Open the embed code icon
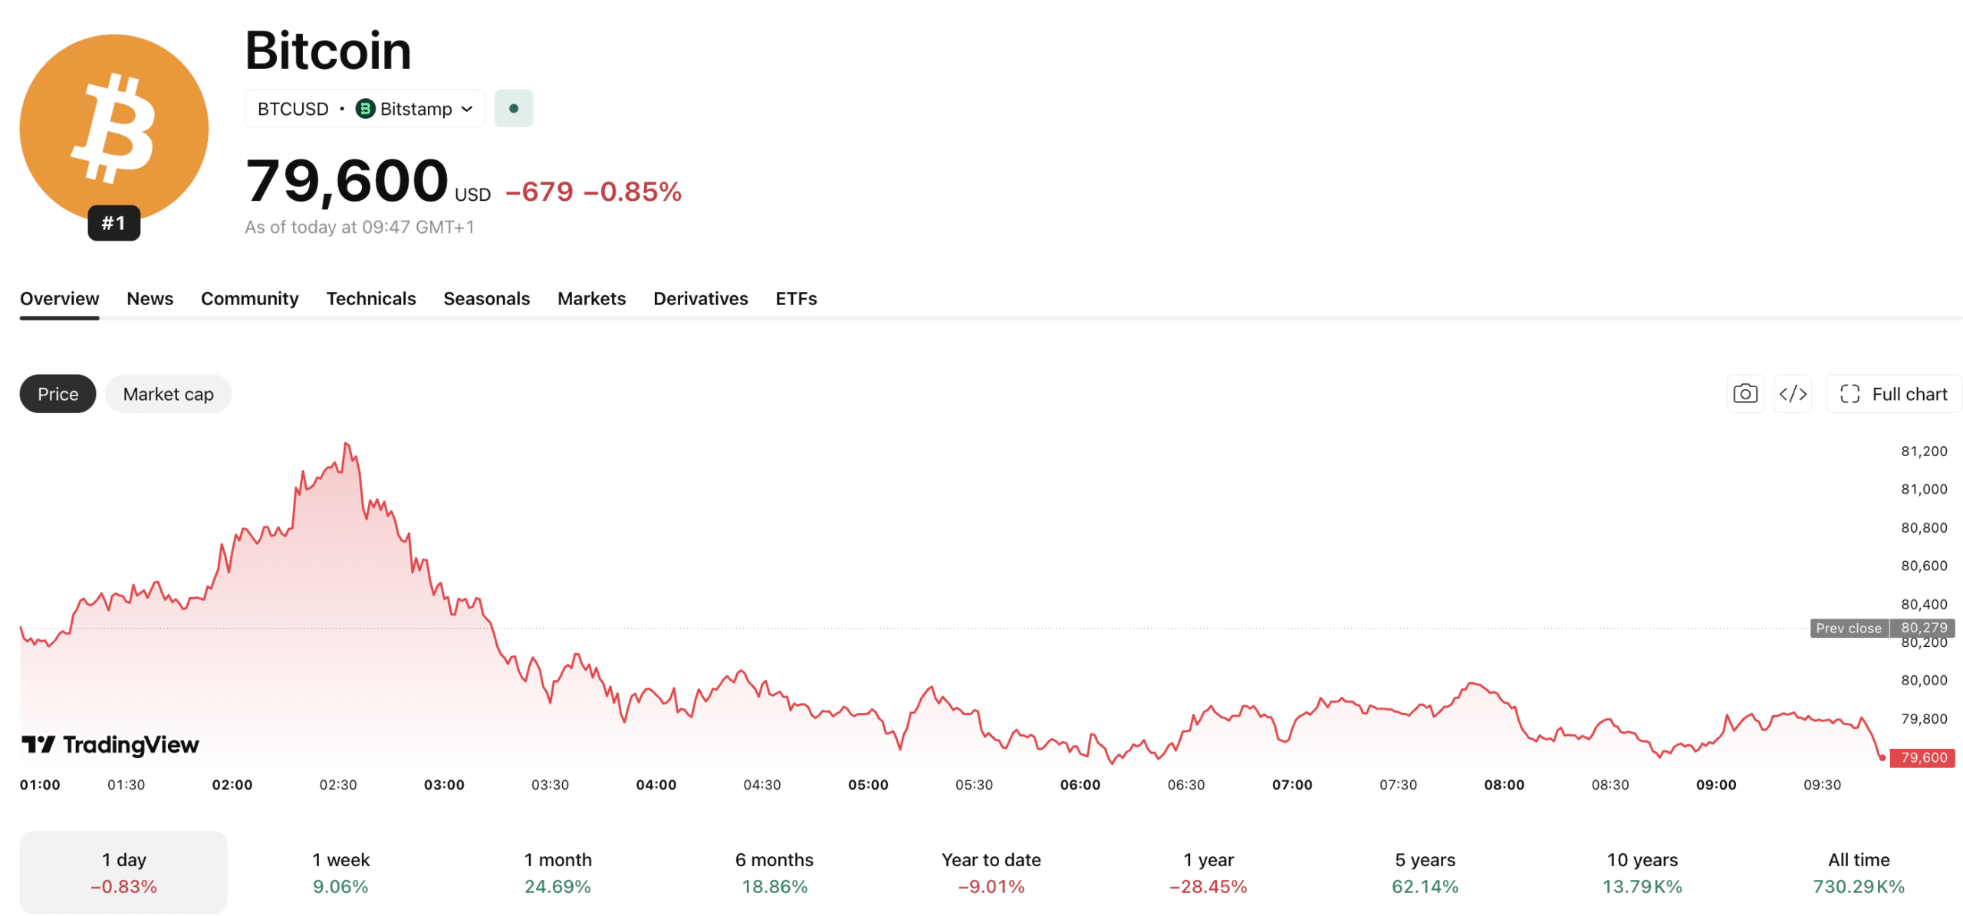 coord(1793,394)
